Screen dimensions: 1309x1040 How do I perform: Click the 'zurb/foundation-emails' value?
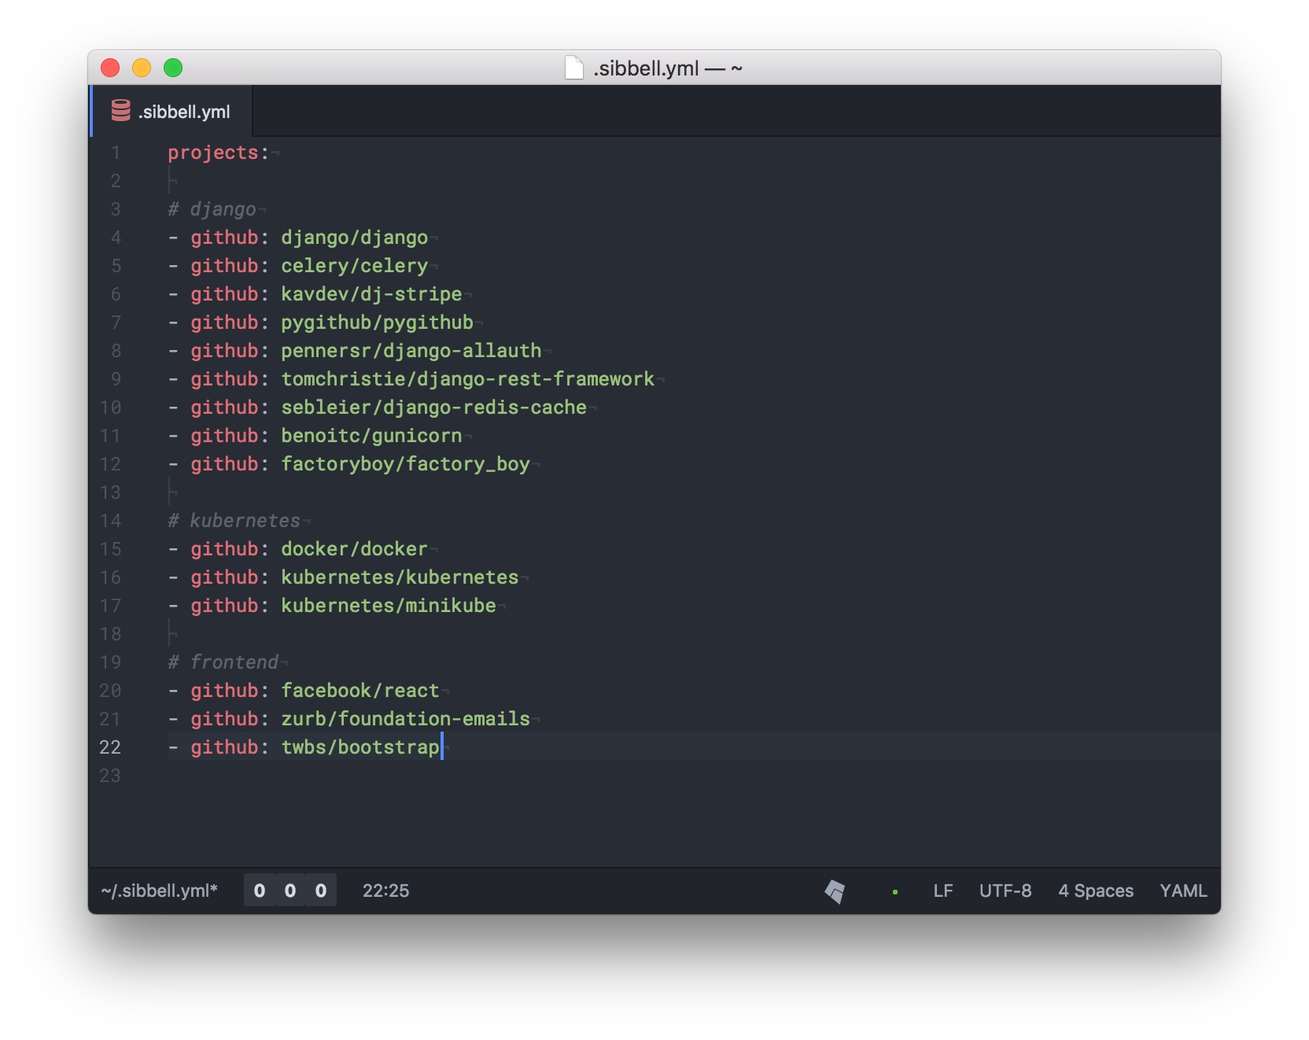coord(406,719)
